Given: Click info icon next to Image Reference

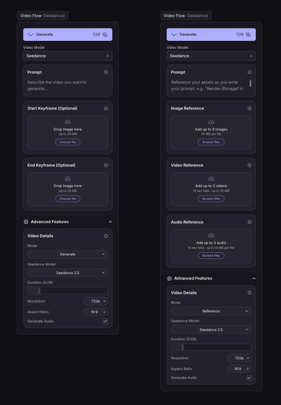Looking at the screenshot, I should click(x=249, y=109).
